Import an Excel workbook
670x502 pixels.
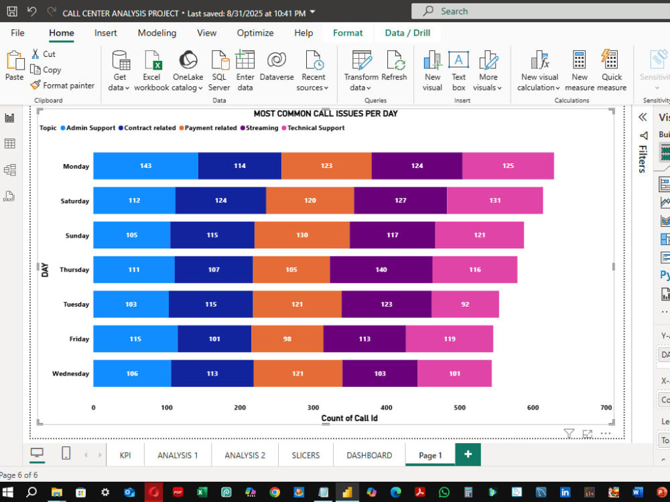click(x=151, y=70)
